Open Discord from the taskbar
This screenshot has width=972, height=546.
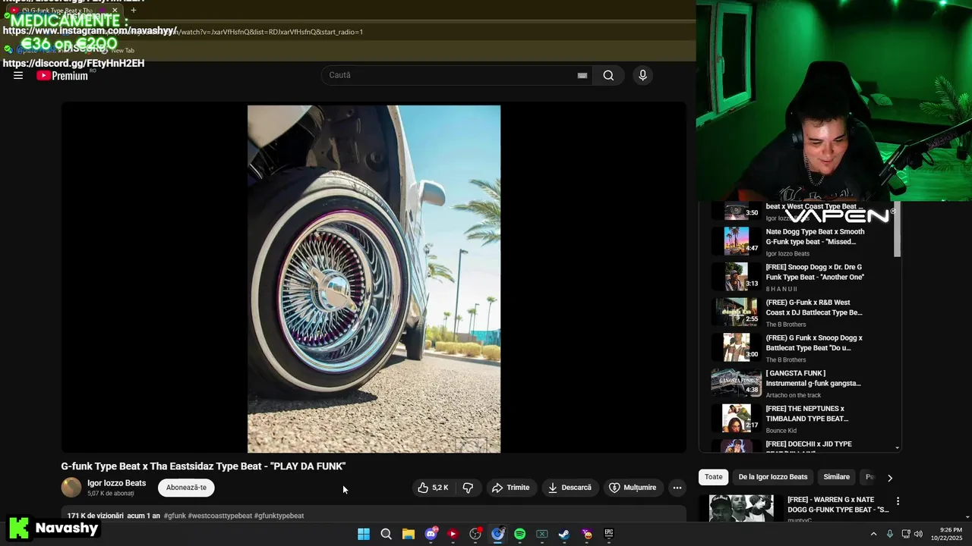[x=431, y=534]
